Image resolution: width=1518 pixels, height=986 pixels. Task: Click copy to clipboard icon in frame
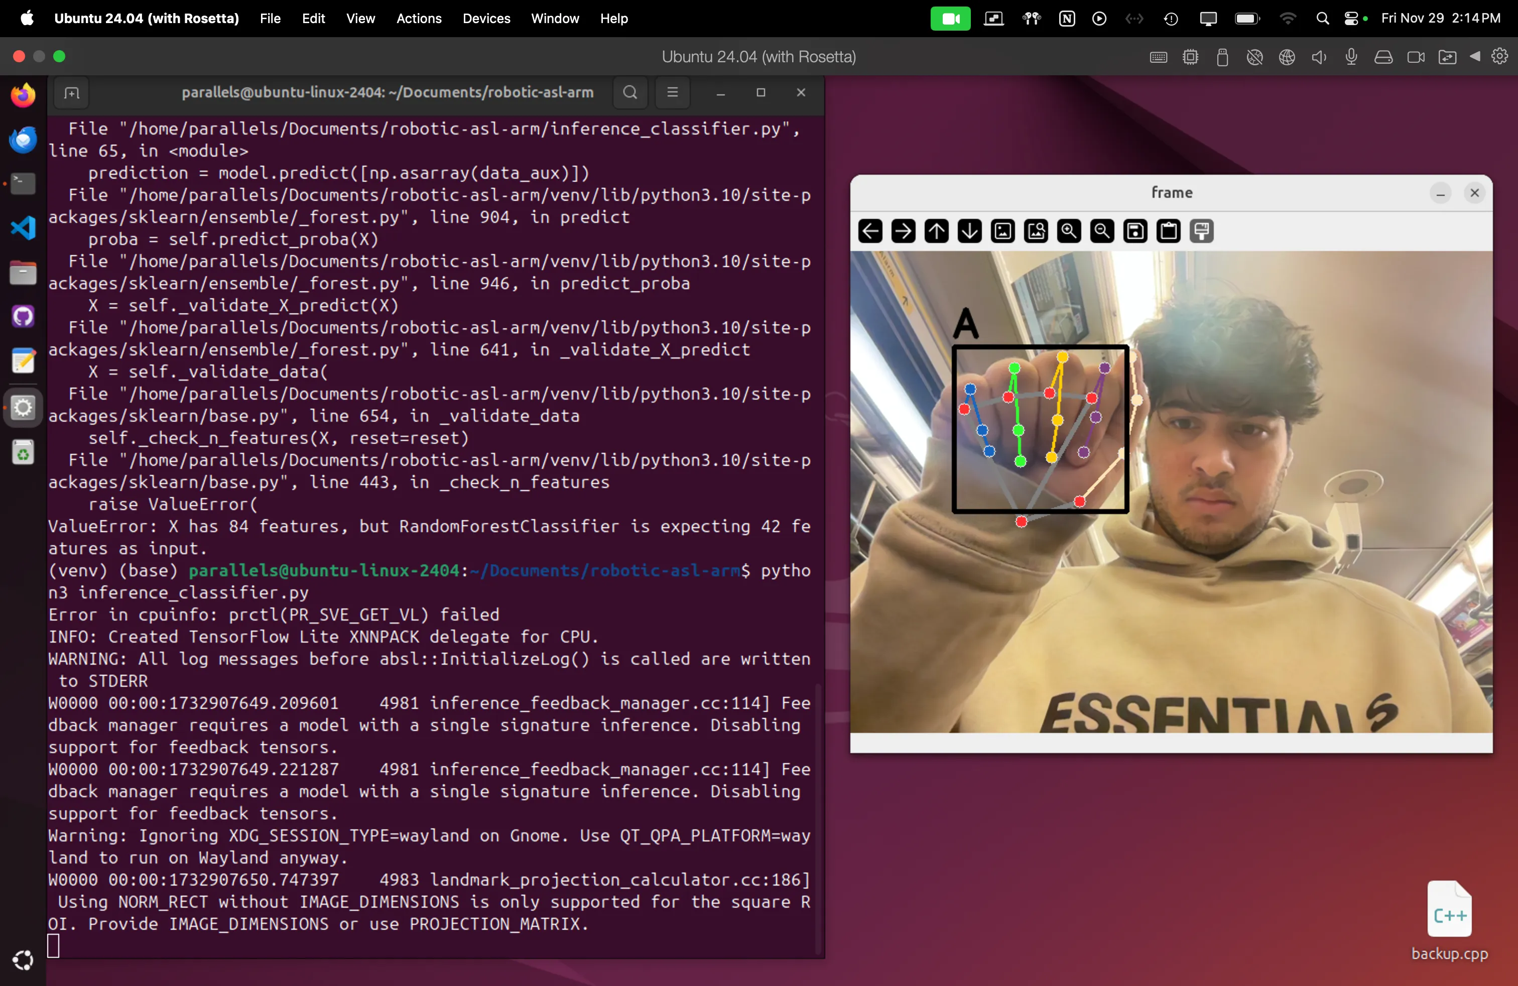pyautogui.click(x=1169, y=231)
